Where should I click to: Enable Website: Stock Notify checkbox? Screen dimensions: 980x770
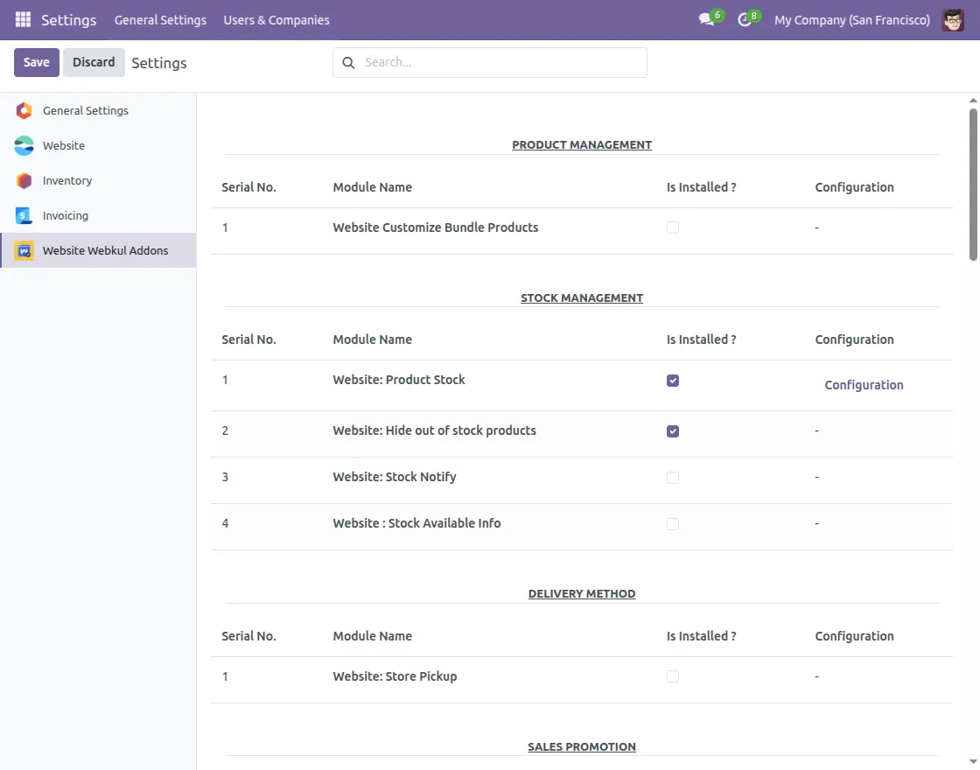pos(673,478)
